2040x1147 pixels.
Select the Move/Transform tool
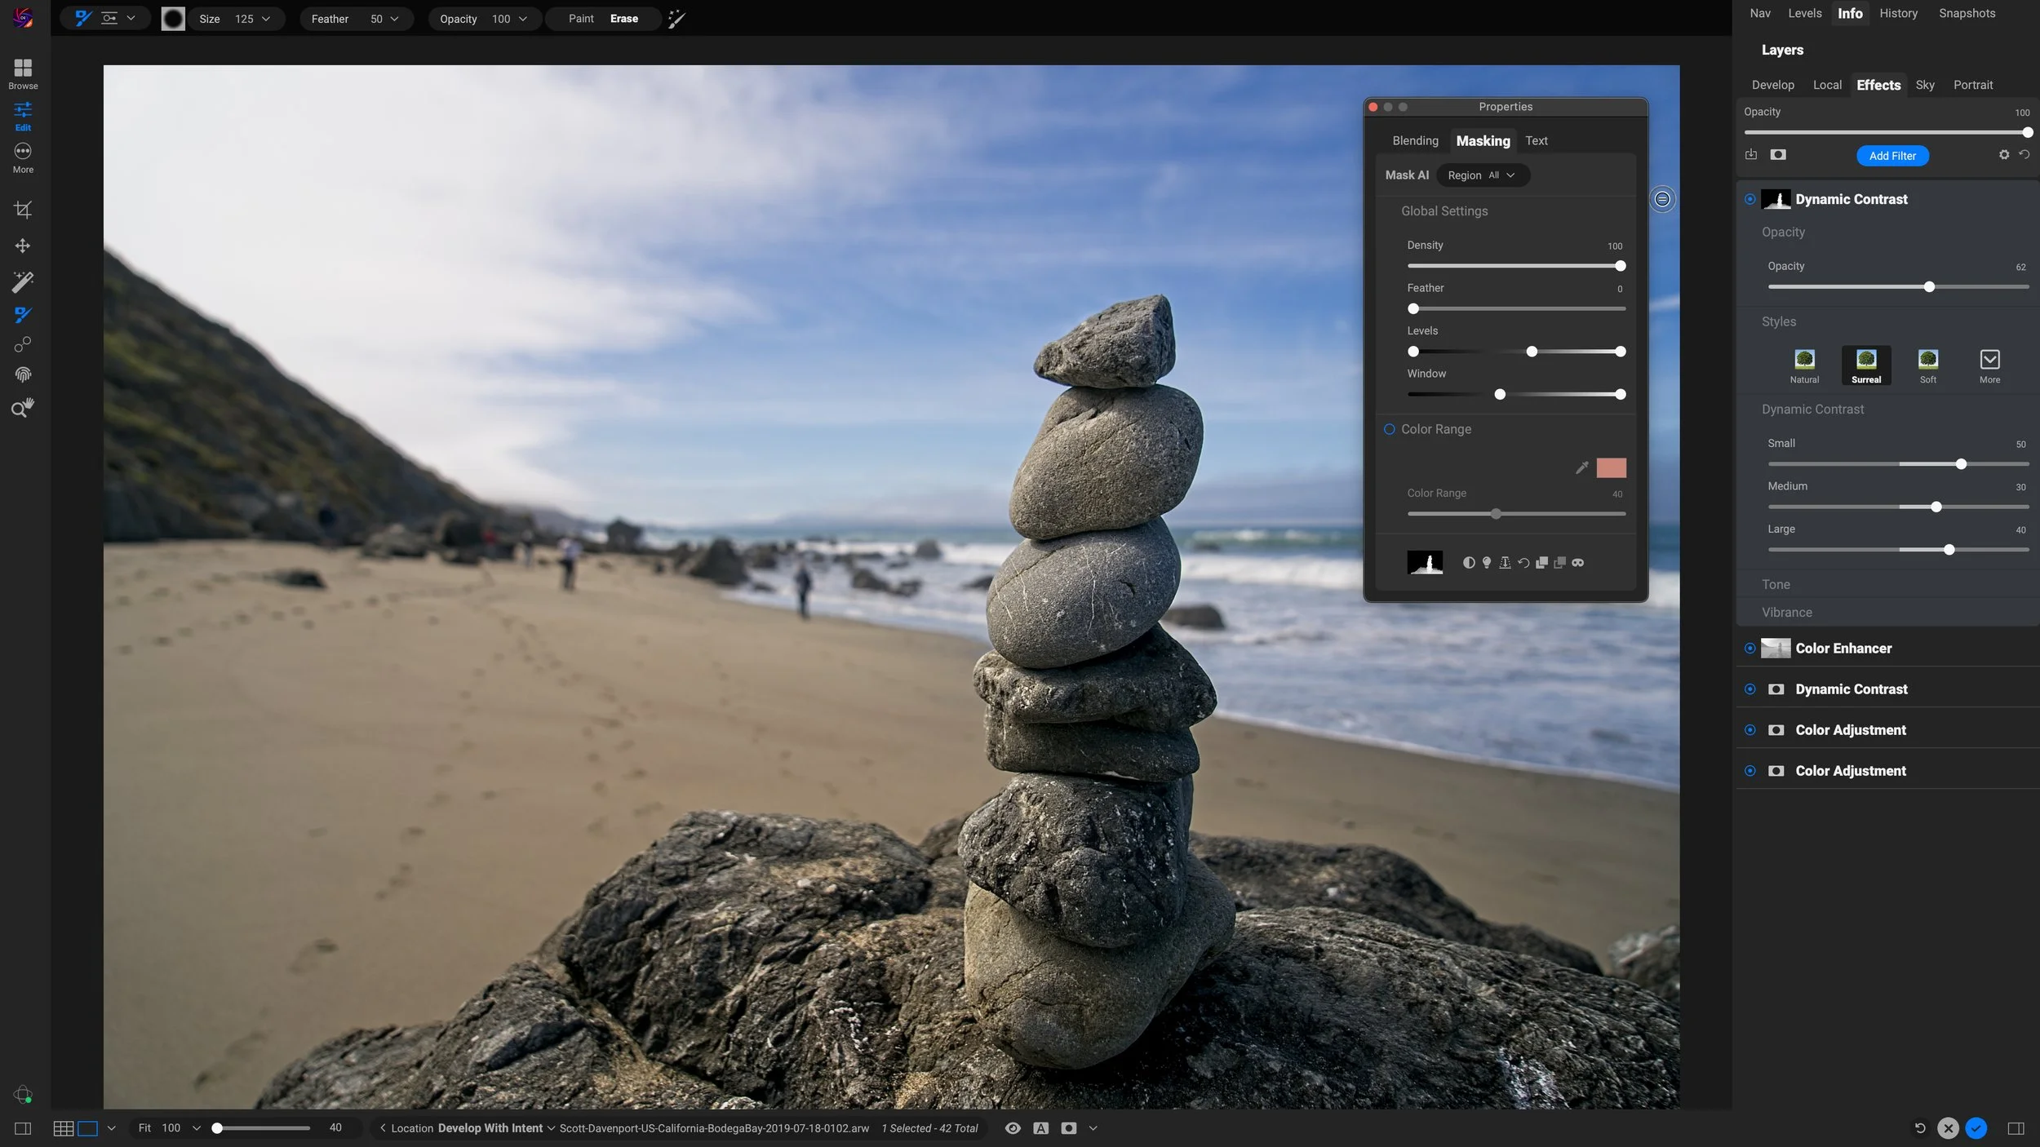[x=23, y=246]
